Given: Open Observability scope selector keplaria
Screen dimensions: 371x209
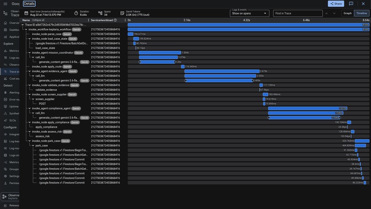Looking at the screenshot, I should pyautogui.click(x=10, y=197).
